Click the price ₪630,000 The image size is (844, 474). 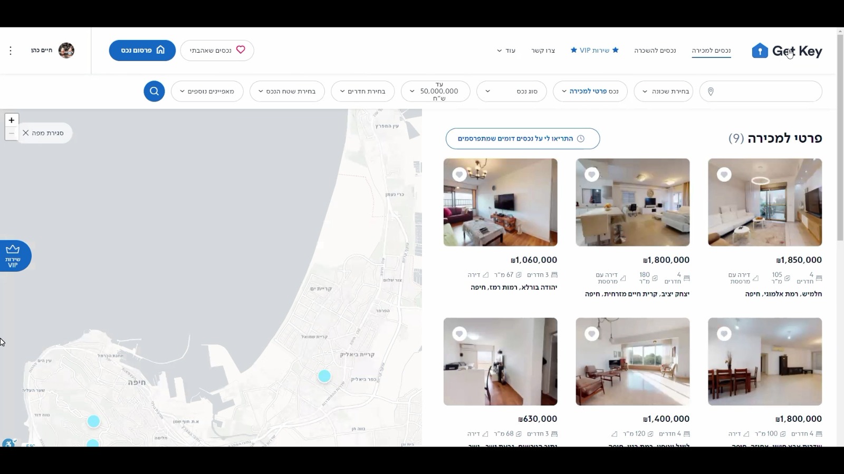[x=538, y=419]
